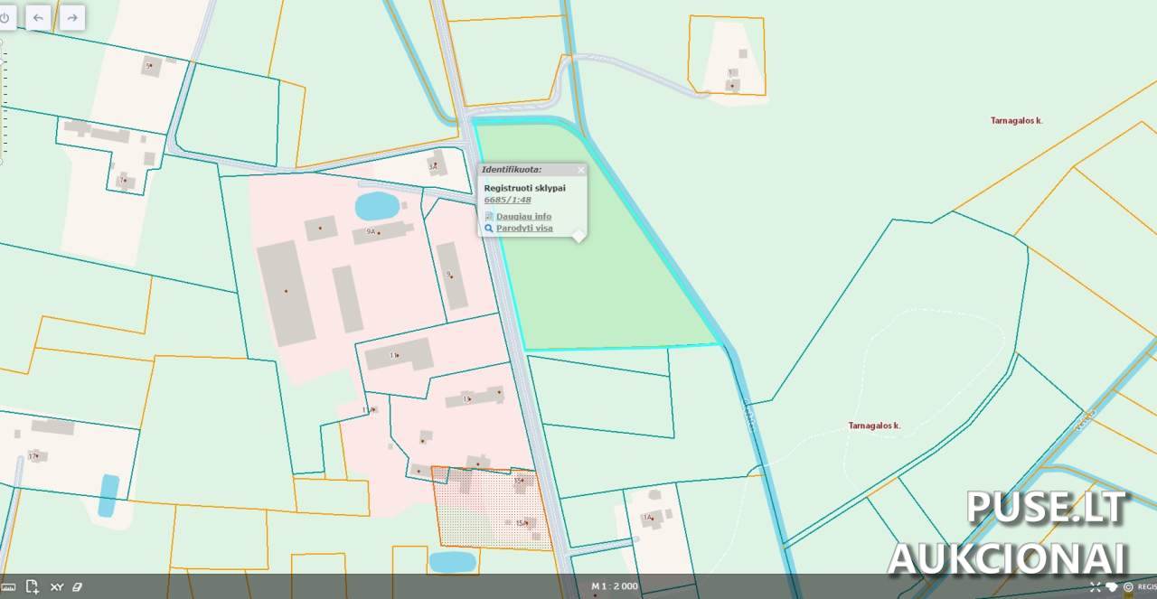Click the add document icon
This screenshot has height=599, width=1157.
click(x=33, y=586)
